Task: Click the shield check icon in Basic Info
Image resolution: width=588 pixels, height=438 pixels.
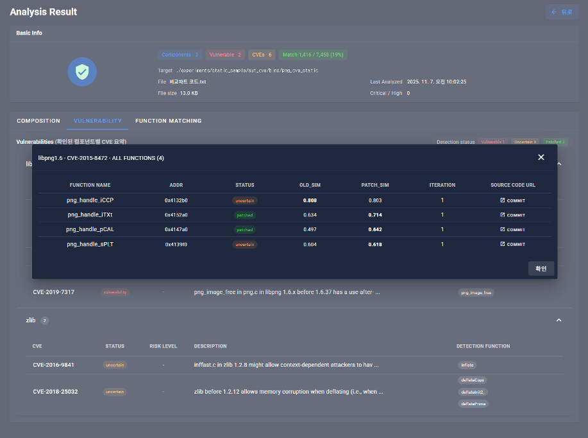Action: click(82, 72)
